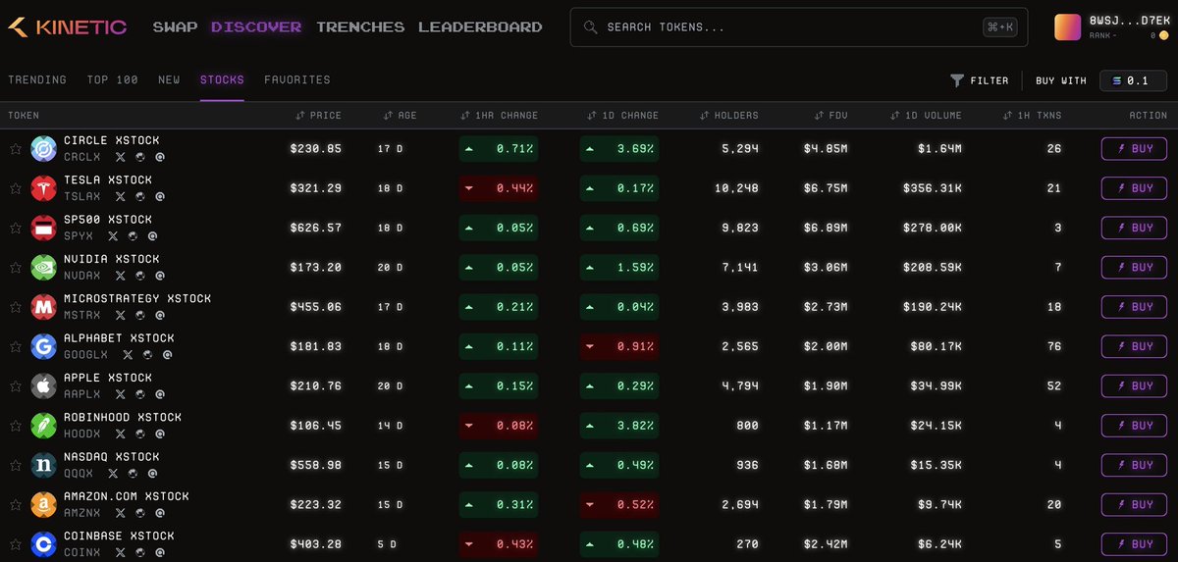1178x562 pixels.
Task: Click the Circle xStock token logo
Action: click(43, 149)
